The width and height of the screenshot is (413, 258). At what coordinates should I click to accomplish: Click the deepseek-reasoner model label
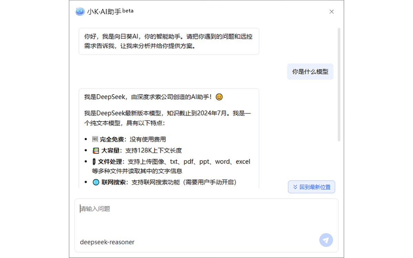click(x=107, y=242)
